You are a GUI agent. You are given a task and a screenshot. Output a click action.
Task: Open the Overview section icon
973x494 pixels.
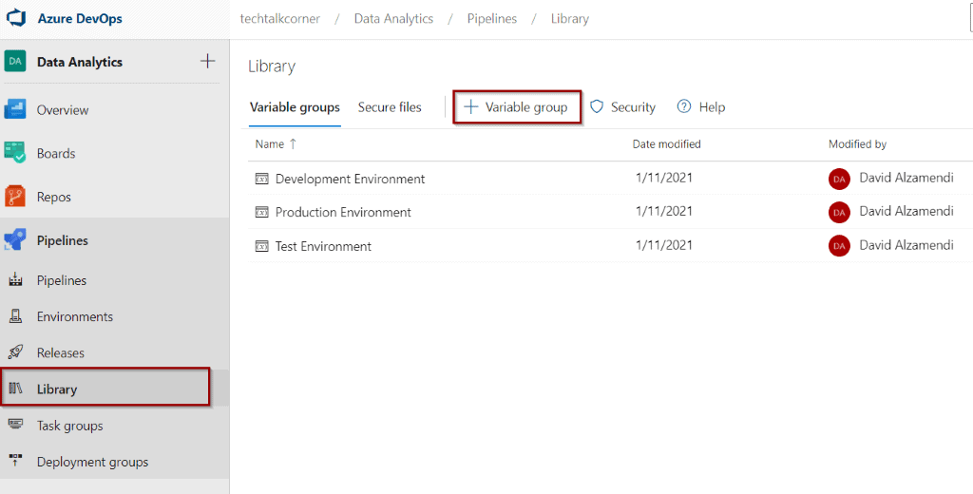click(15, 109)
